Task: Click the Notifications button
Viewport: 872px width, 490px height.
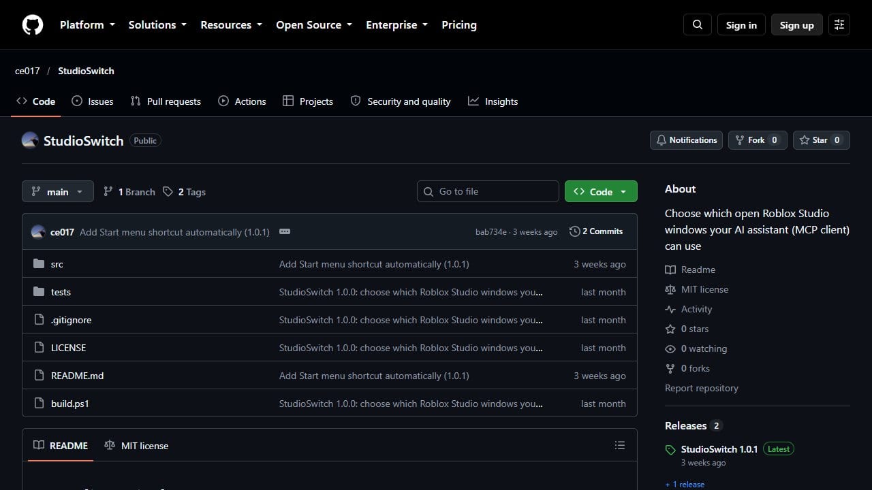Action: tap(686, 140)
